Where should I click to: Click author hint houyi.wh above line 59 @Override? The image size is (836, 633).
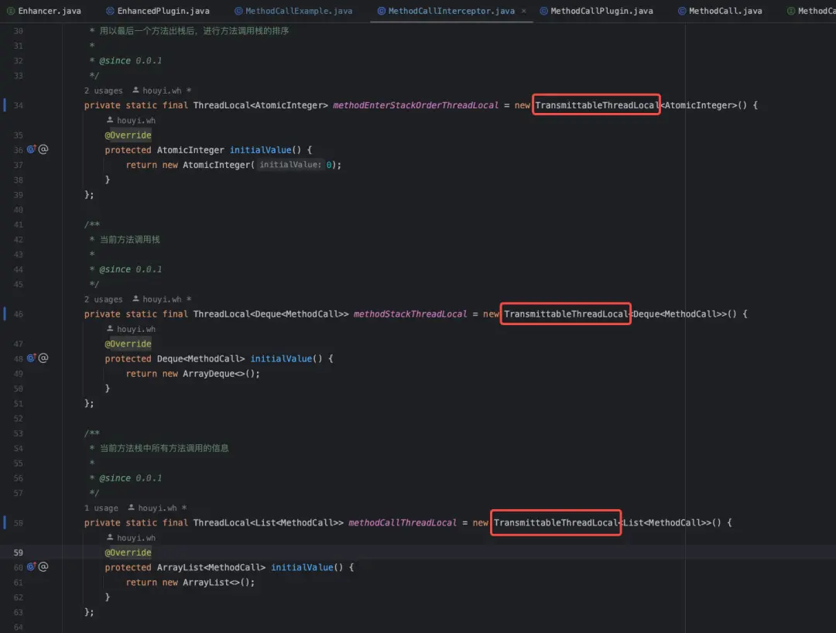tap(131, 538)
